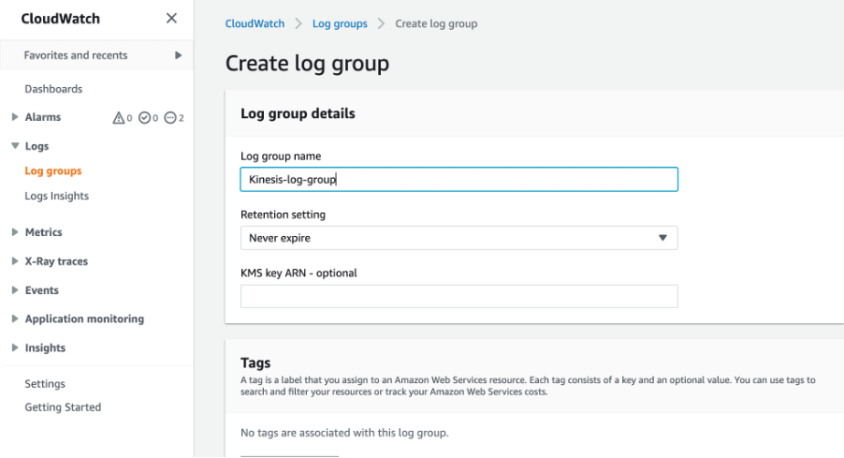Expand the Events tree arrow
Viewport: 844px width, 458px height.
(15, 290)
